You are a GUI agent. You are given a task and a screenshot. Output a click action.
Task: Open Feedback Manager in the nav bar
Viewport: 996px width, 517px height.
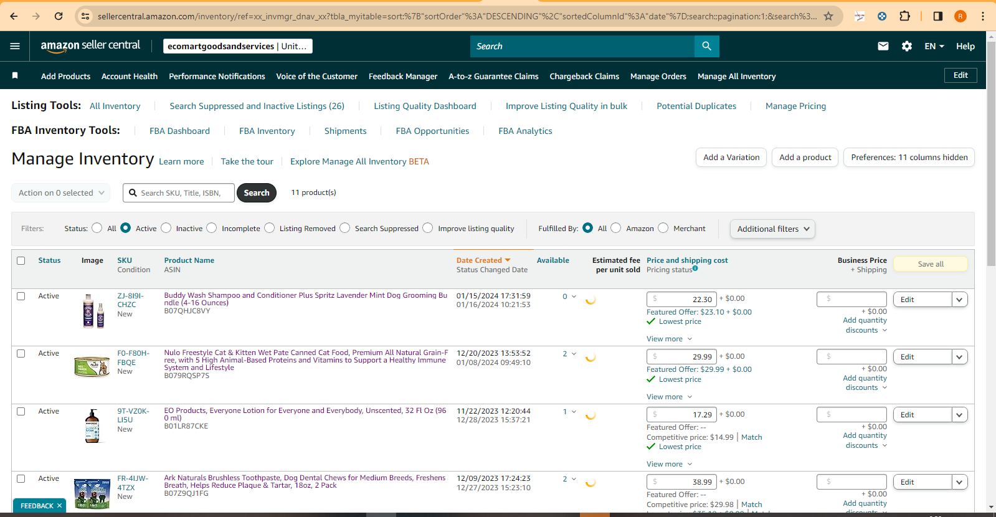(403, 76)
